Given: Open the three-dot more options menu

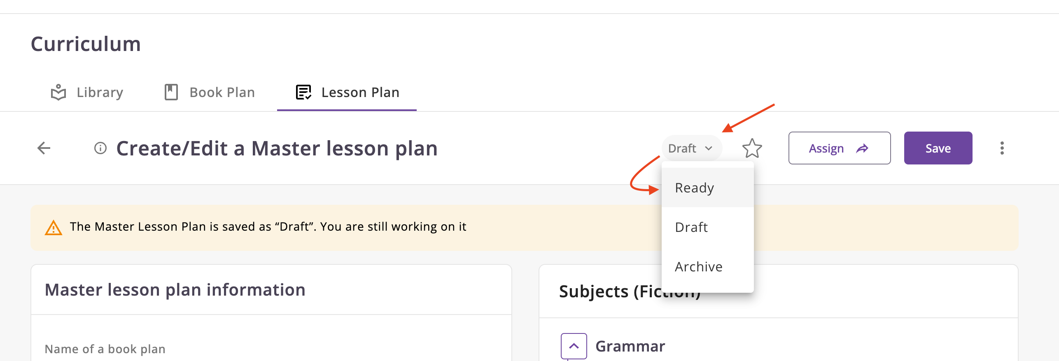Looking at the screenshot, I should (x=1002, y=148).
